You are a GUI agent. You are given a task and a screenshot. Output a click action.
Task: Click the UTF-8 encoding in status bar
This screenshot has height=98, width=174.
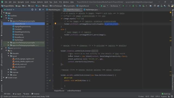157,97
